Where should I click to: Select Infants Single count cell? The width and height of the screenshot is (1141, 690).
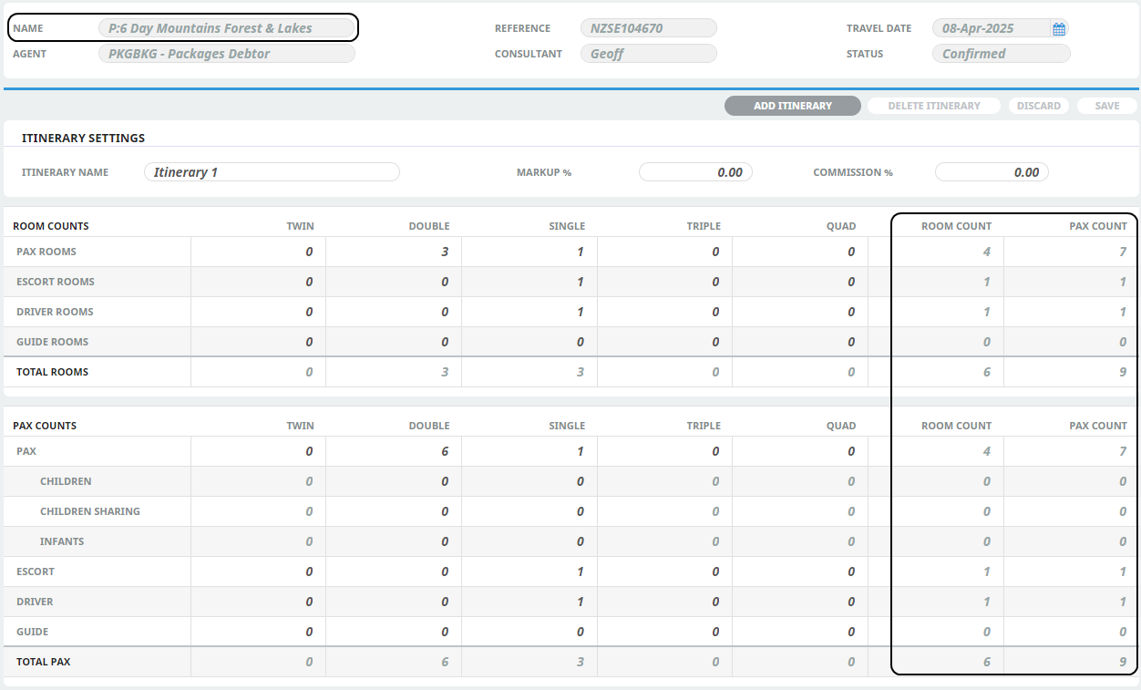529,541
